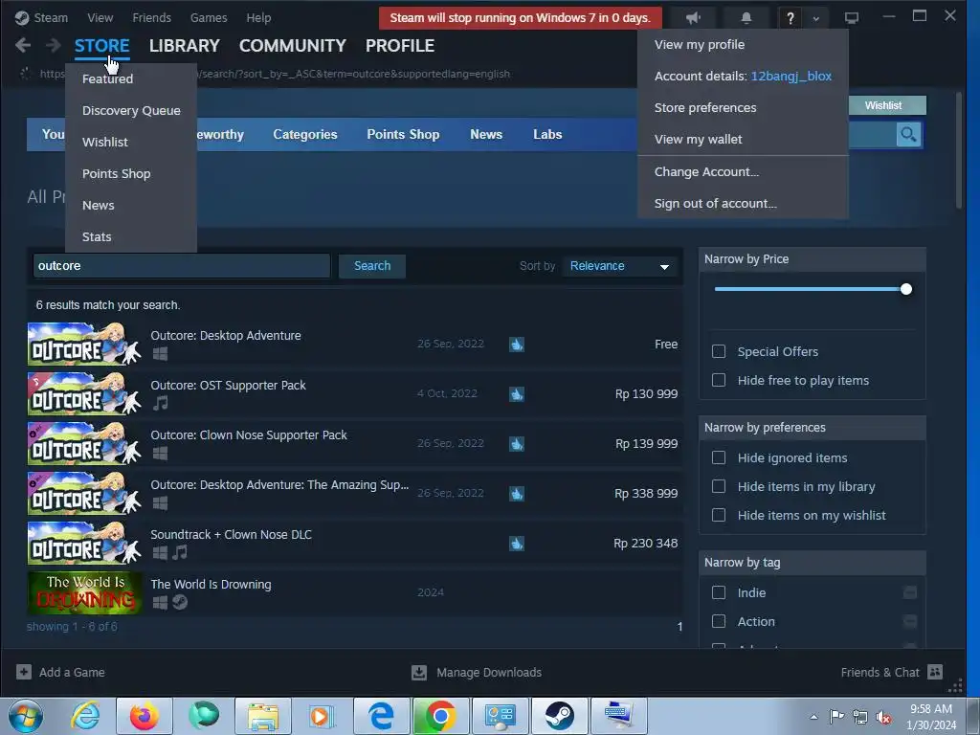Screen dimensions: 980x735
Task: Select Store preferences in account menu
Action: (x=705, y=107)
